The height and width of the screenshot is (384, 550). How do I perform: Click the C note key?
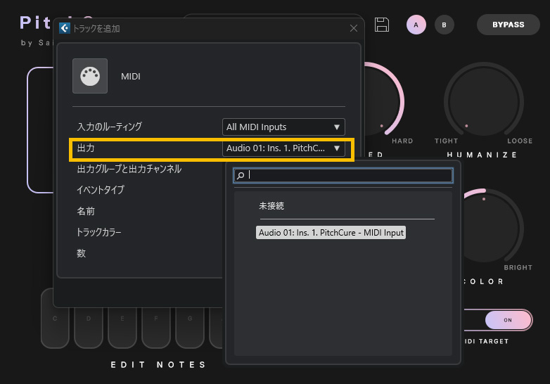pos(55,319)
